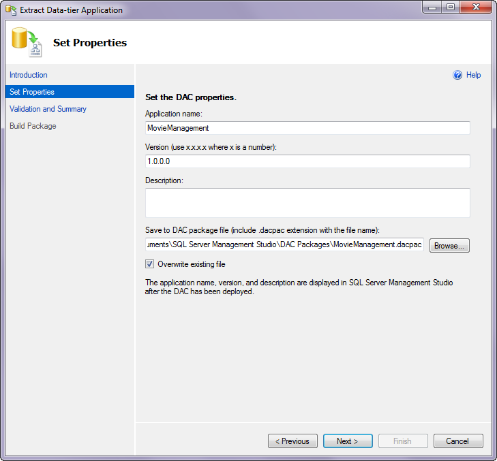Viewport: 497px width, 461px height.
Task: Click the title bar application icon
Action: 11,10
